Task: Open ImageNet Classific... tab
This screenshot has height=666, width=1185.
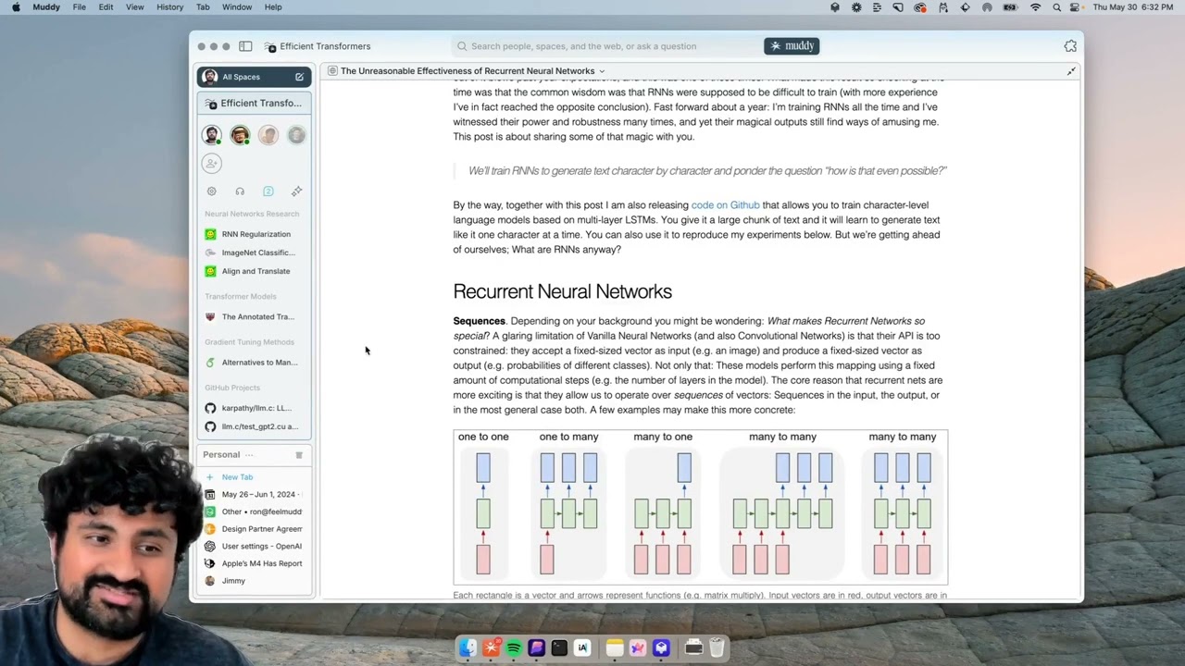Action: pyautogui.click(x=255, y=253)
